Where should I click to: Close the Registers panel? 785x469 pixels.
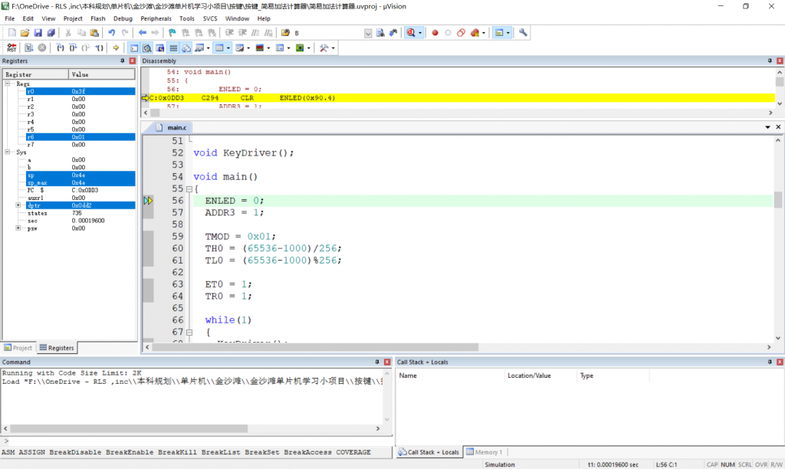pos(132,61)
